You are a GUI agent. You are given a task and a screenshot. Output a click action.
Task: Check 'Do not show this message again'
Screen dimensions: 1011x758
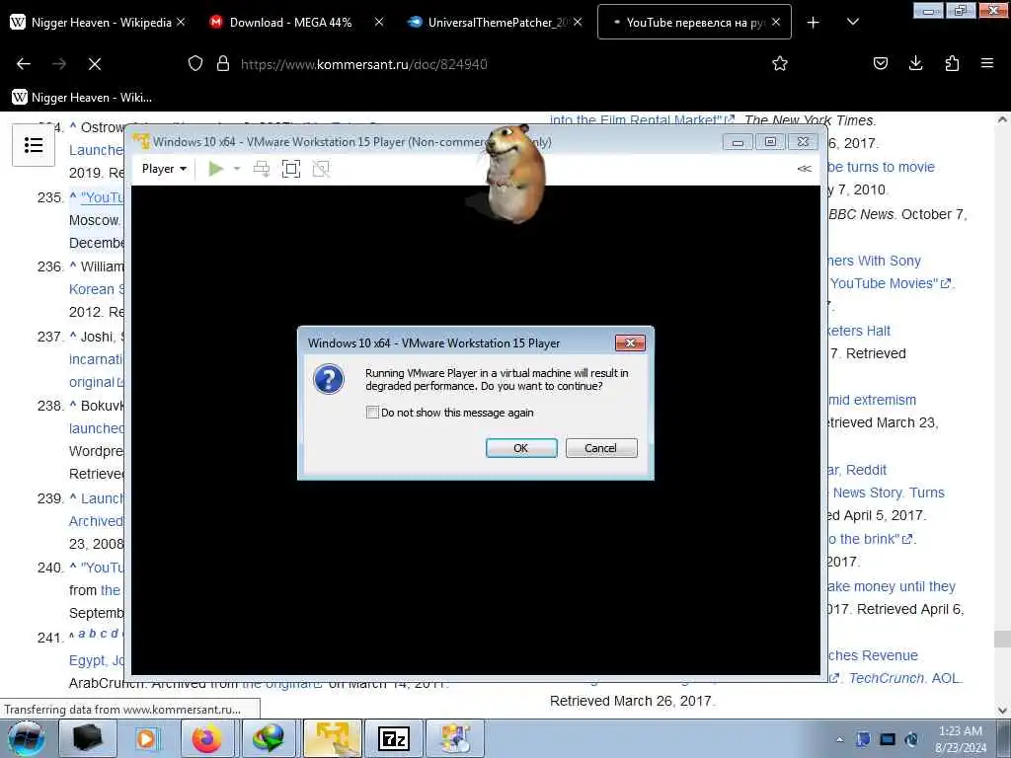click(372, 413)
